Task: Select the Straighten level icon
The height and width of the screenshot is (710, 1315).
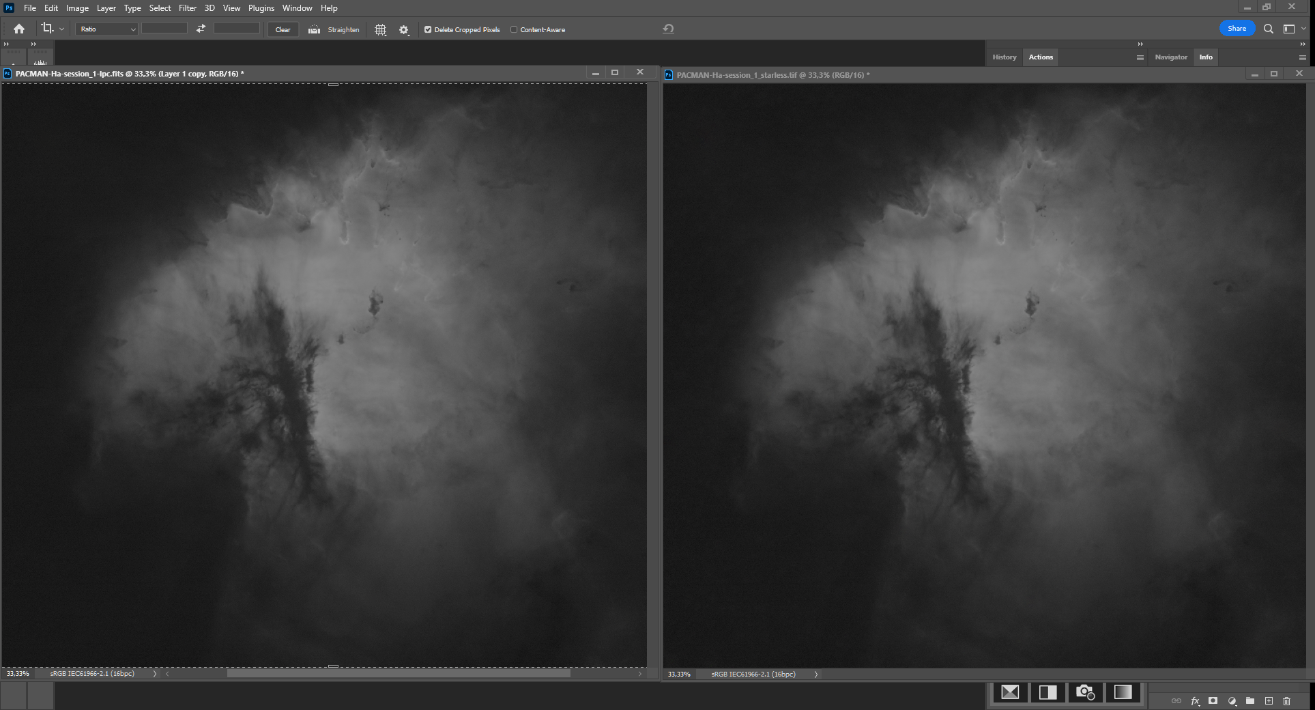Action: [314, 29]
